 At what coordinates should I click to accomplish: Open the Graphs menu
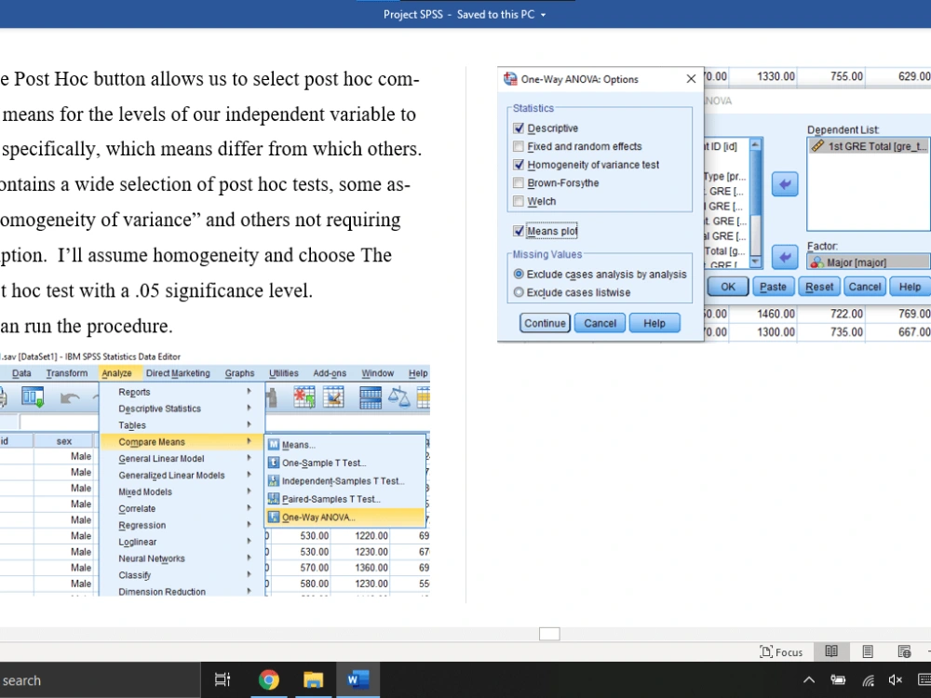tap(239, 373)
